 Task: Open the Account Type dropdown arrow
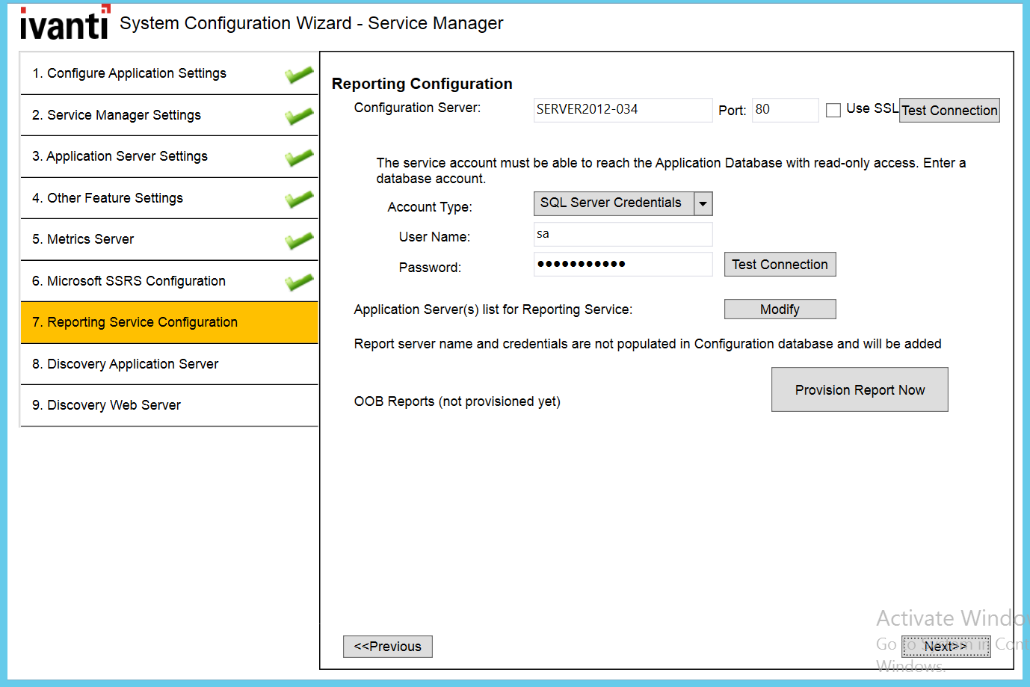coord(703,203)
